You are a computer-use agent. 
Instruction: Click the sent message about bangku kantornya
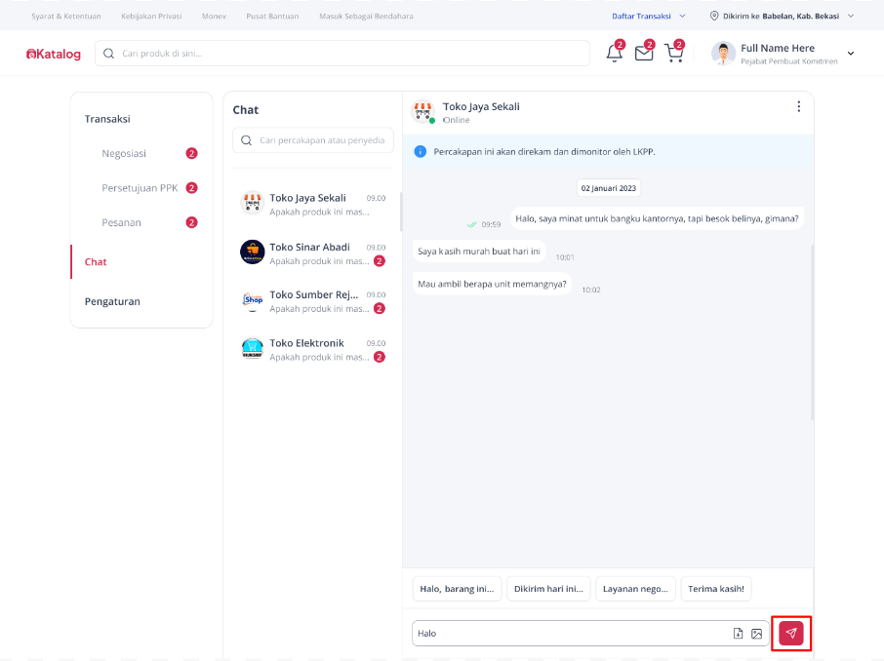(x=657, y=218)
